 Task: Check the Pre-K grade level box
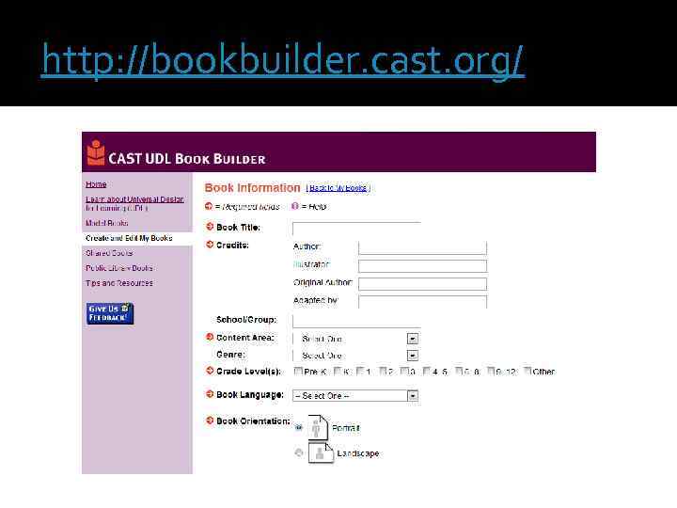298,371
